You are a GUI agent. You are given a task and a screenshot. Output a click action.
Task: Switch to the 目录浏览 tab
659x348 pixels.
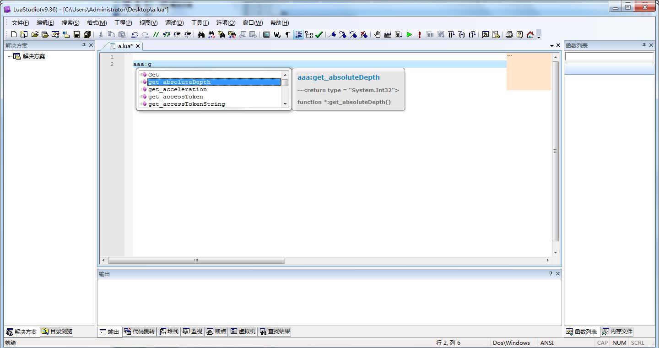point(57,332)
